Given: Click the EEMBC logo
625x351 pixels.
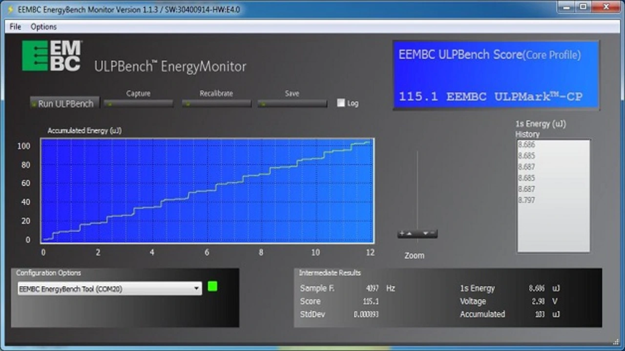Looking at the screenshot, I should point(51,56).
